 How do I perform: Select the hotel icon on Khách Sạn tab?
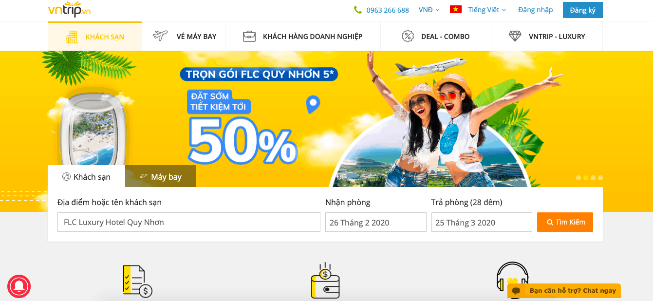pyautogui.click(x=72, y=36)
